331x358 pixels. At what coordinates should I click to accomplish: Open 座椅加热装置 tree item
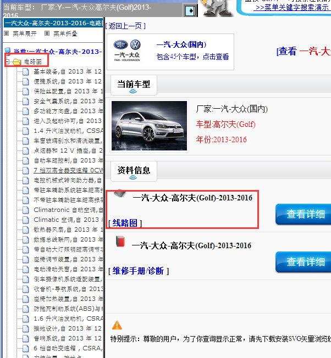tap(68, 299)
